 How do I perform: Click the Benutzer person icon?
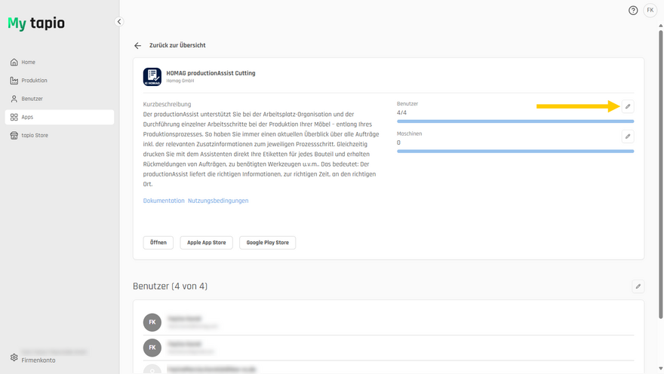(x=14, y=99)
